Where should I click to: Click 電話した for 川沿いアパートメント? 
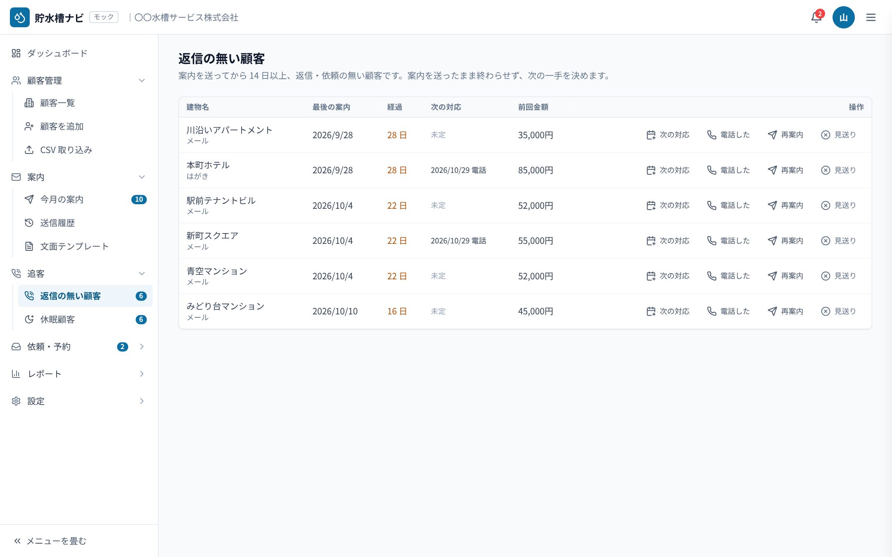click(x=728, y=135)
